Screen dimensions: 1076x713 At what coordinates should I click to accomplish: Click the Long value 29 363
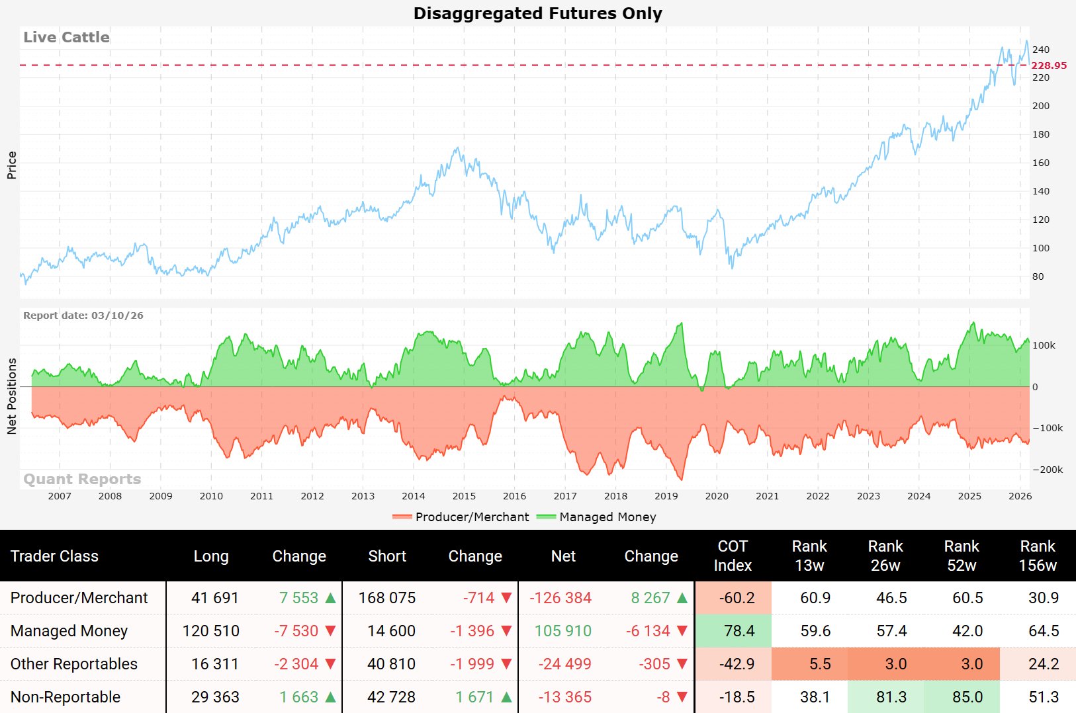click(x=215, y=697)
